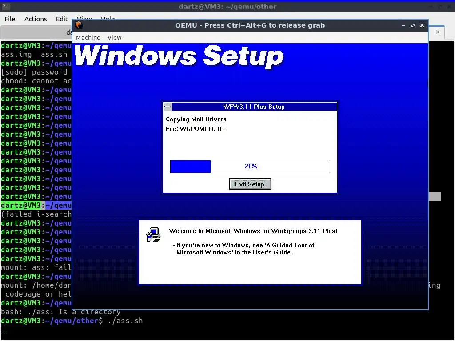Screen dimensions: 455x341
Task: Open the File menu in the terminal
Action: pyautogui.click(x=10, y=19)
